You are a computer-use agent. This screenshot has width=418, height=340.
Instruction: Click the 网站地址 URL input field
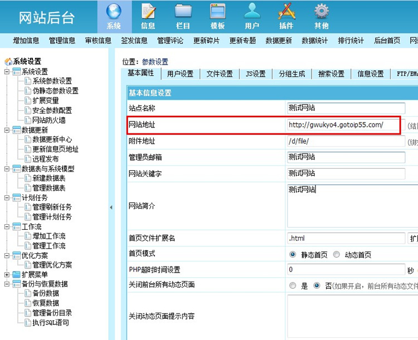click(343, 125)
